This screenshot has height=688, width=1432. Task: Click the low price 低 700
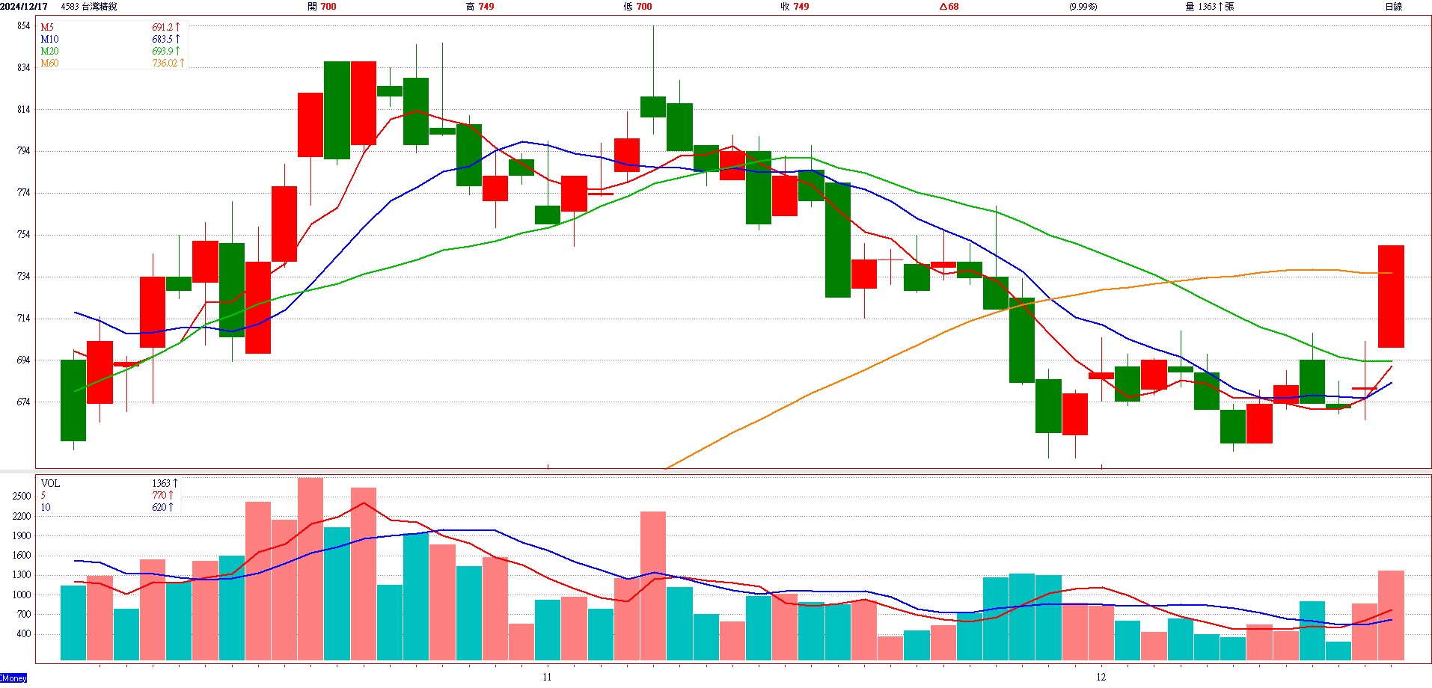click(x=637, y=7)
